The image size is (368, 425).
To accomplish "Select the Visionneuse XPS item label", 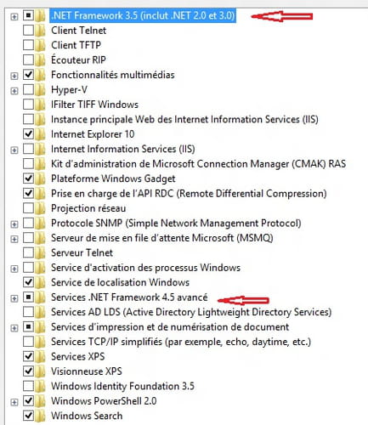I will [87, 371].
